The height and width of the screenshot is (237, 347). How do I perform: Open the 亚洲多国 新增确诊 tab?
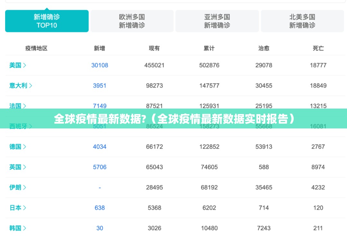(x=217, y=21)
